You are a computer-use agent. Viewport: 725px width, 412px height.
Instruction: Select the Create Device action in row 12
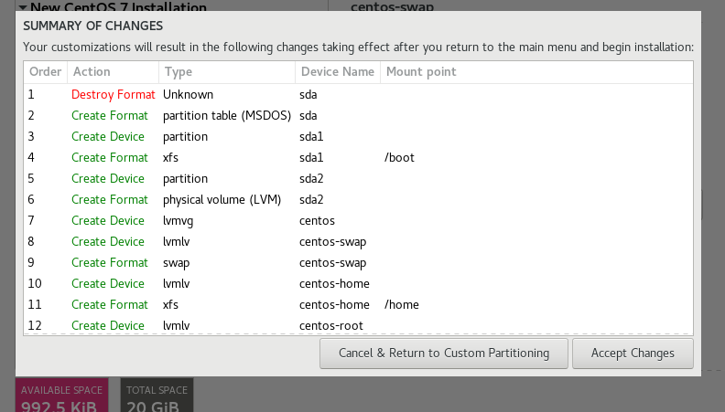click(108, 326)
